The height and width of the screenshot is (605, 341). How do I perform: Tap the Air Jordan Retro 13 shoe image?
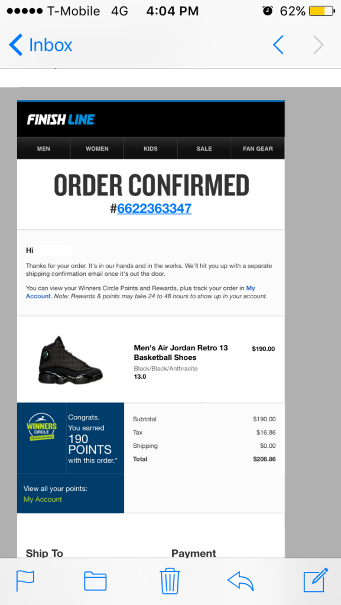70,360
